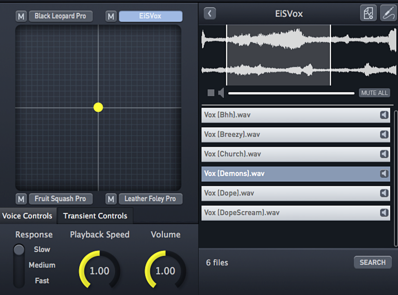Switch to the Transient Controls tab

95,216
